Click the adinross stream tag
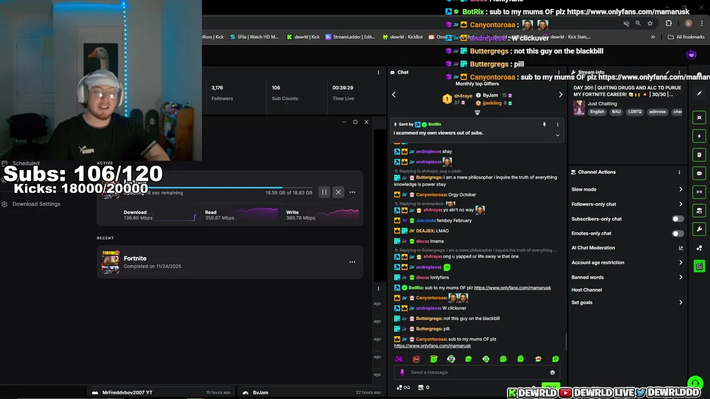 (x=657, y=112)
